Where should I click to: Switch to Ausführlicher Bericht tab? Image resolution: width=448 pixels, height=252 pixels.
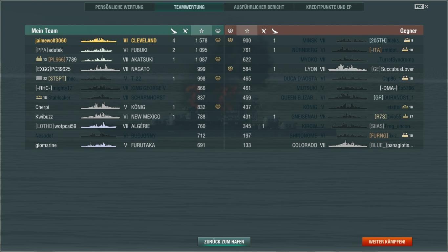[259, 7]
